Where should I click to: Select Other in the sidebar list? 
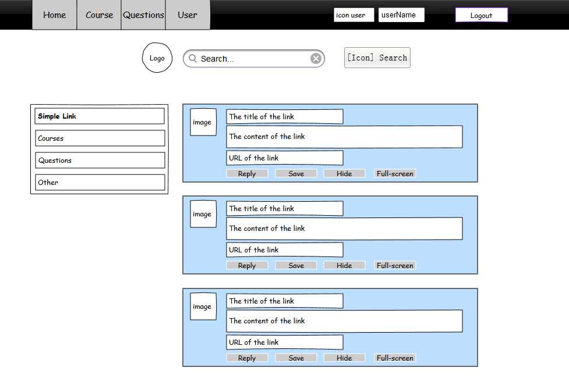pos(100,183)
